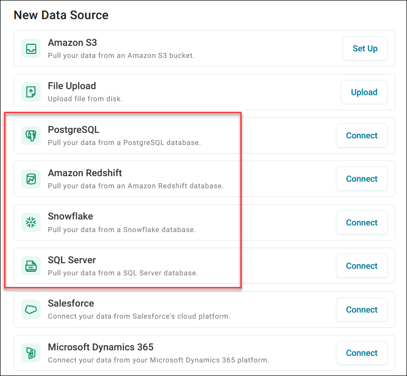407x376 pixels.
Task: Click the Microsoft Dynamics 365 platform description
Action: pyautogui.click(x=159, y=360)
